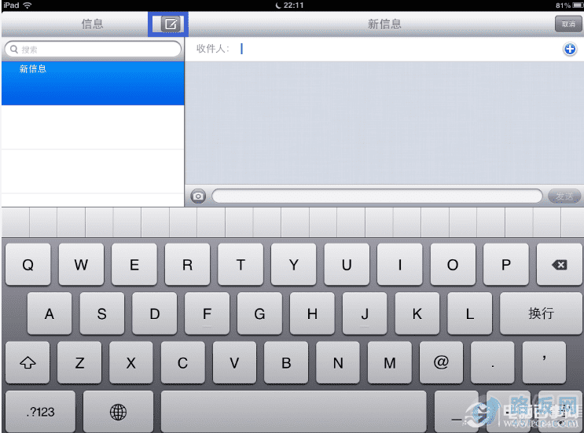Screen dimensions: 584x433
Task: Tap the shift arrow key
Action: pos(28,362)
